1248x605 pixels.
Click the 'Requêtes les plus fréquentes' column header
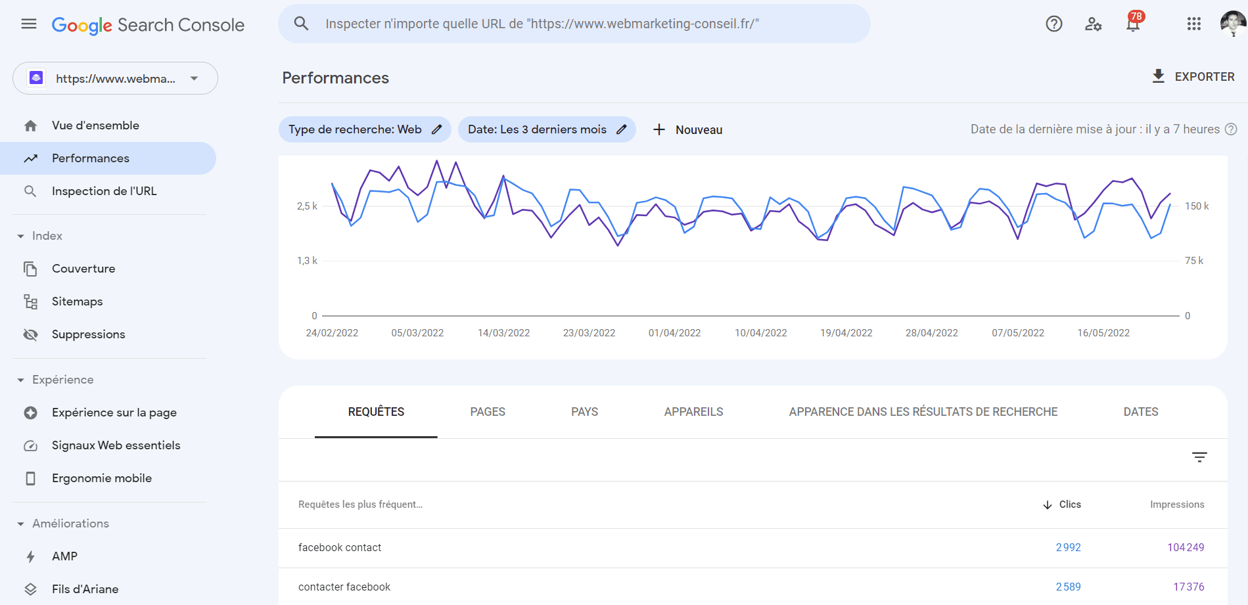click(x=360, y=504)
